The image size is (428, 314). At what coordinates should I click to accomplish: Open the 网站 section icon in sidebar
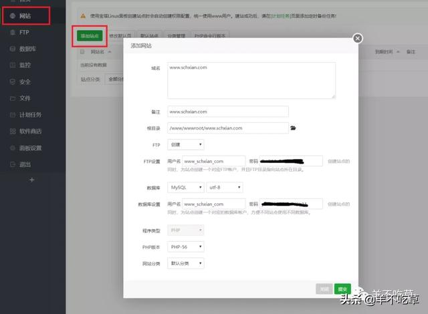pyautogui.click(x=13, y=16)
